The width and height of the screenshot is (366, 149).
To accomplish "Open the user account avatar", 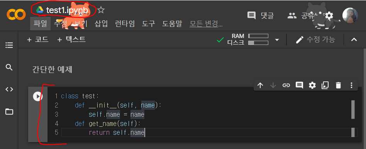I will pyautogui.click(x=350, y=15).
